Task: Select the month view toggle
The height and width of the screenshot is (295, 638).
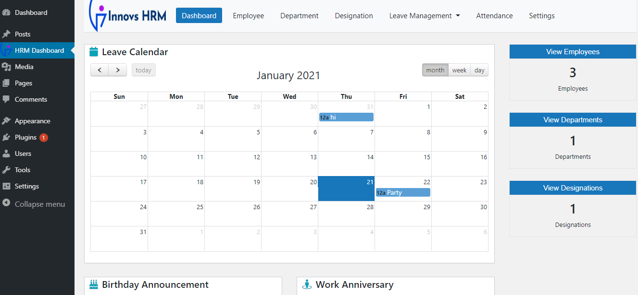Action: 435,70
